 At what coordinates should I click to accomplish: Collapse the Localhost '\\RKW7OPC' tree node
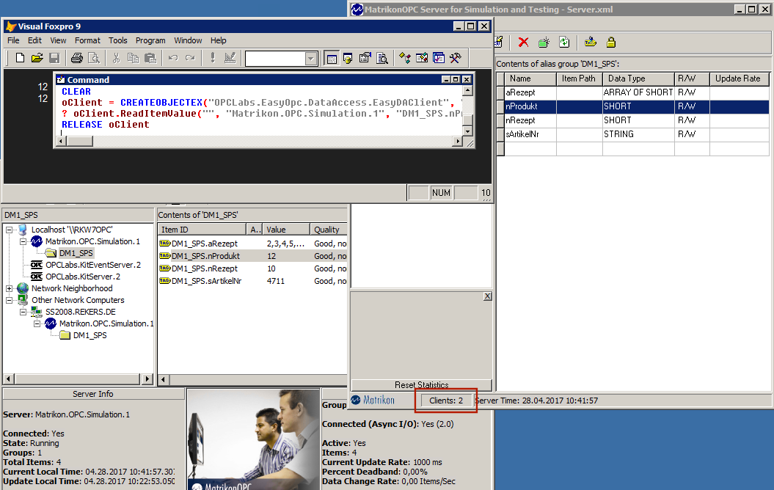[10, 230]
